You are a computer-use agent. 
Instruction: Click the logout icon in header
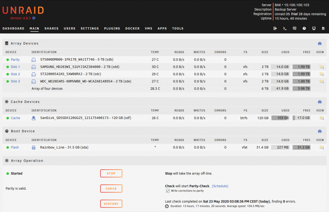pos(275,28)
